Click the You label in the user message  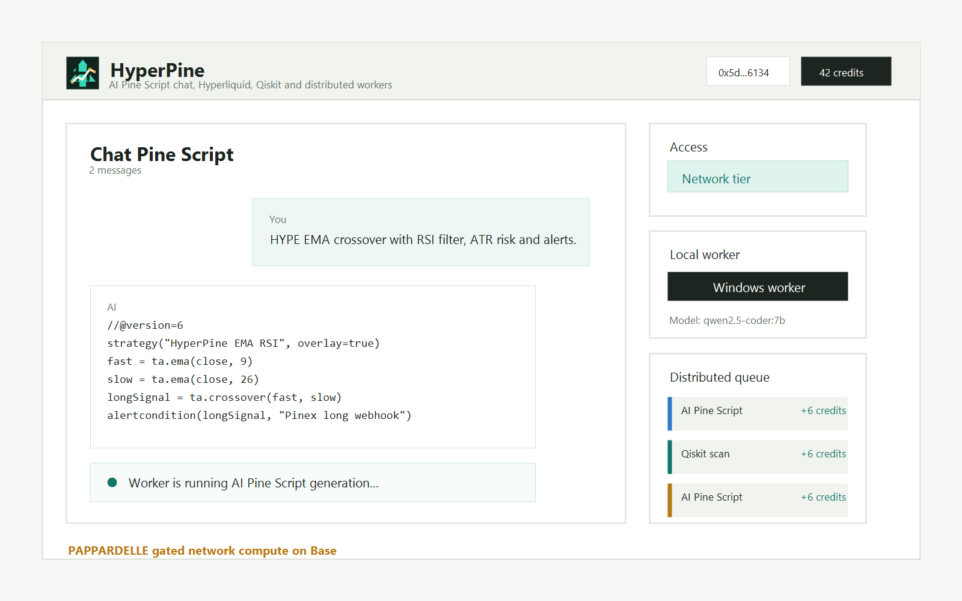coord(278,219)
